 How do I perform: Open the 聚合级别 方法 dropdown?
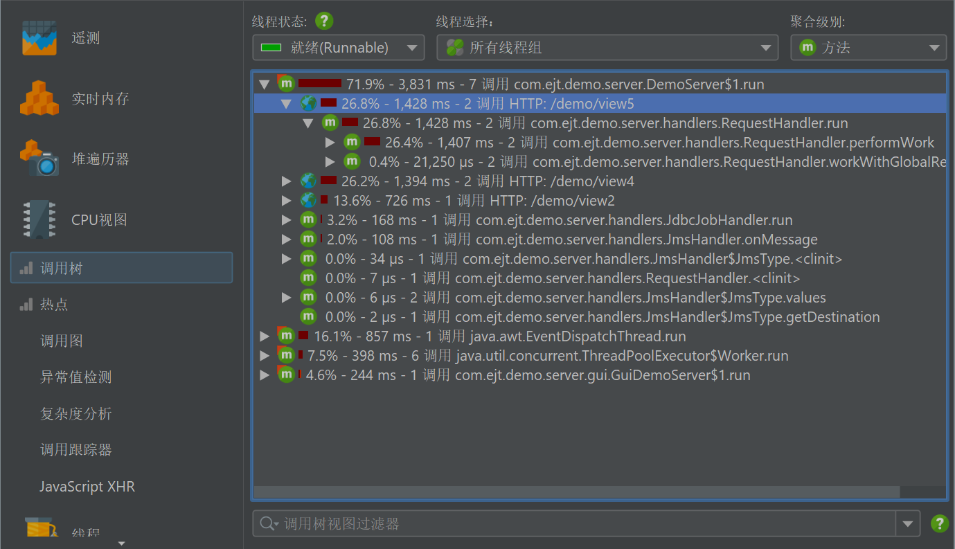point(868,48)
